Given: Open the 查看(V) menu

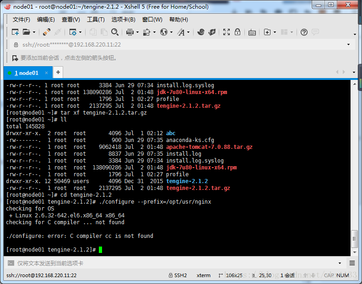Looking at the screenshot, I should [70, 20].
